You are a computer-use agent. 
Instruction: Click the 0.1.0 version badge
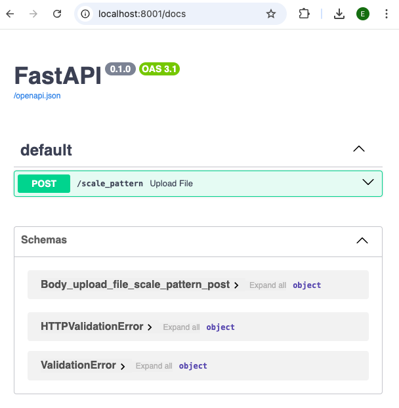click(x=120, y=69)
